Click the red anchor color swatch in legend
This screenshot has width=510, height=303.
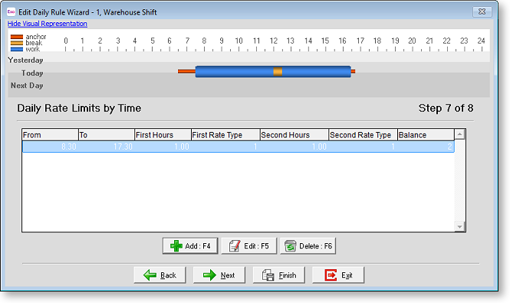[x=17, y=37]
